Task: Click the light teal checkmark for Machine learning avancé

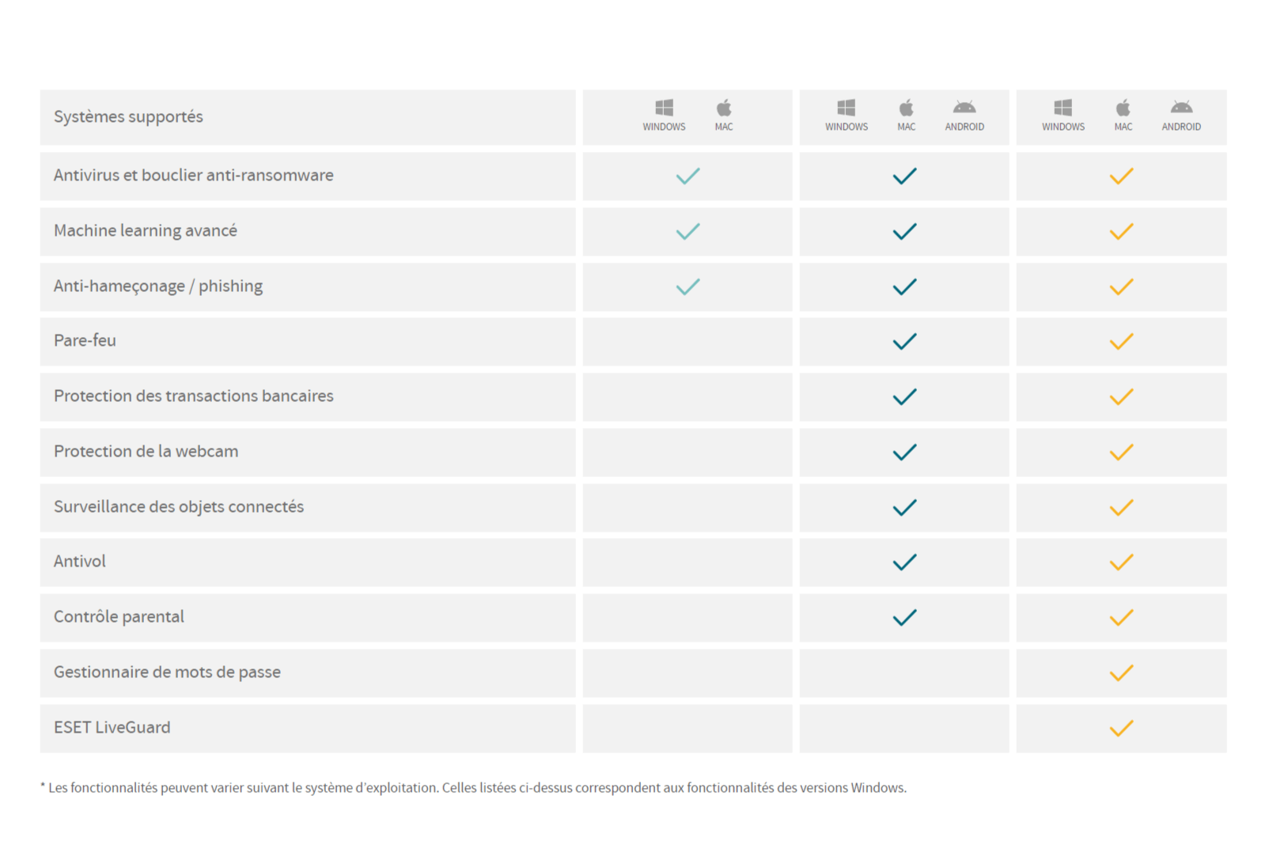Action: click(688, 231)
